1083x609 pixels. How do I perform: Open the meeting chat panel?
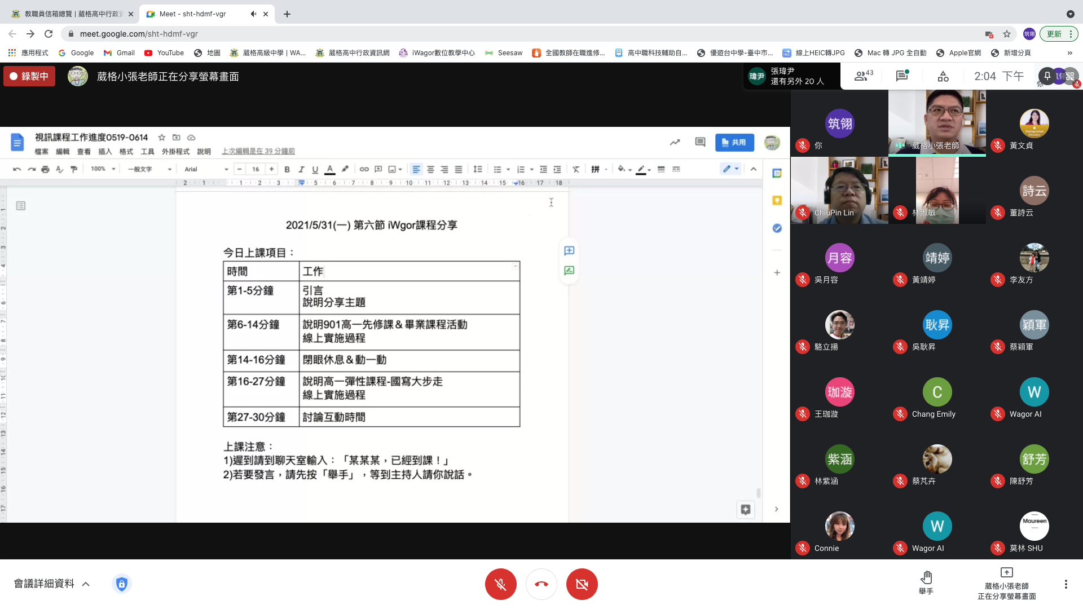(x=902, y=76)
